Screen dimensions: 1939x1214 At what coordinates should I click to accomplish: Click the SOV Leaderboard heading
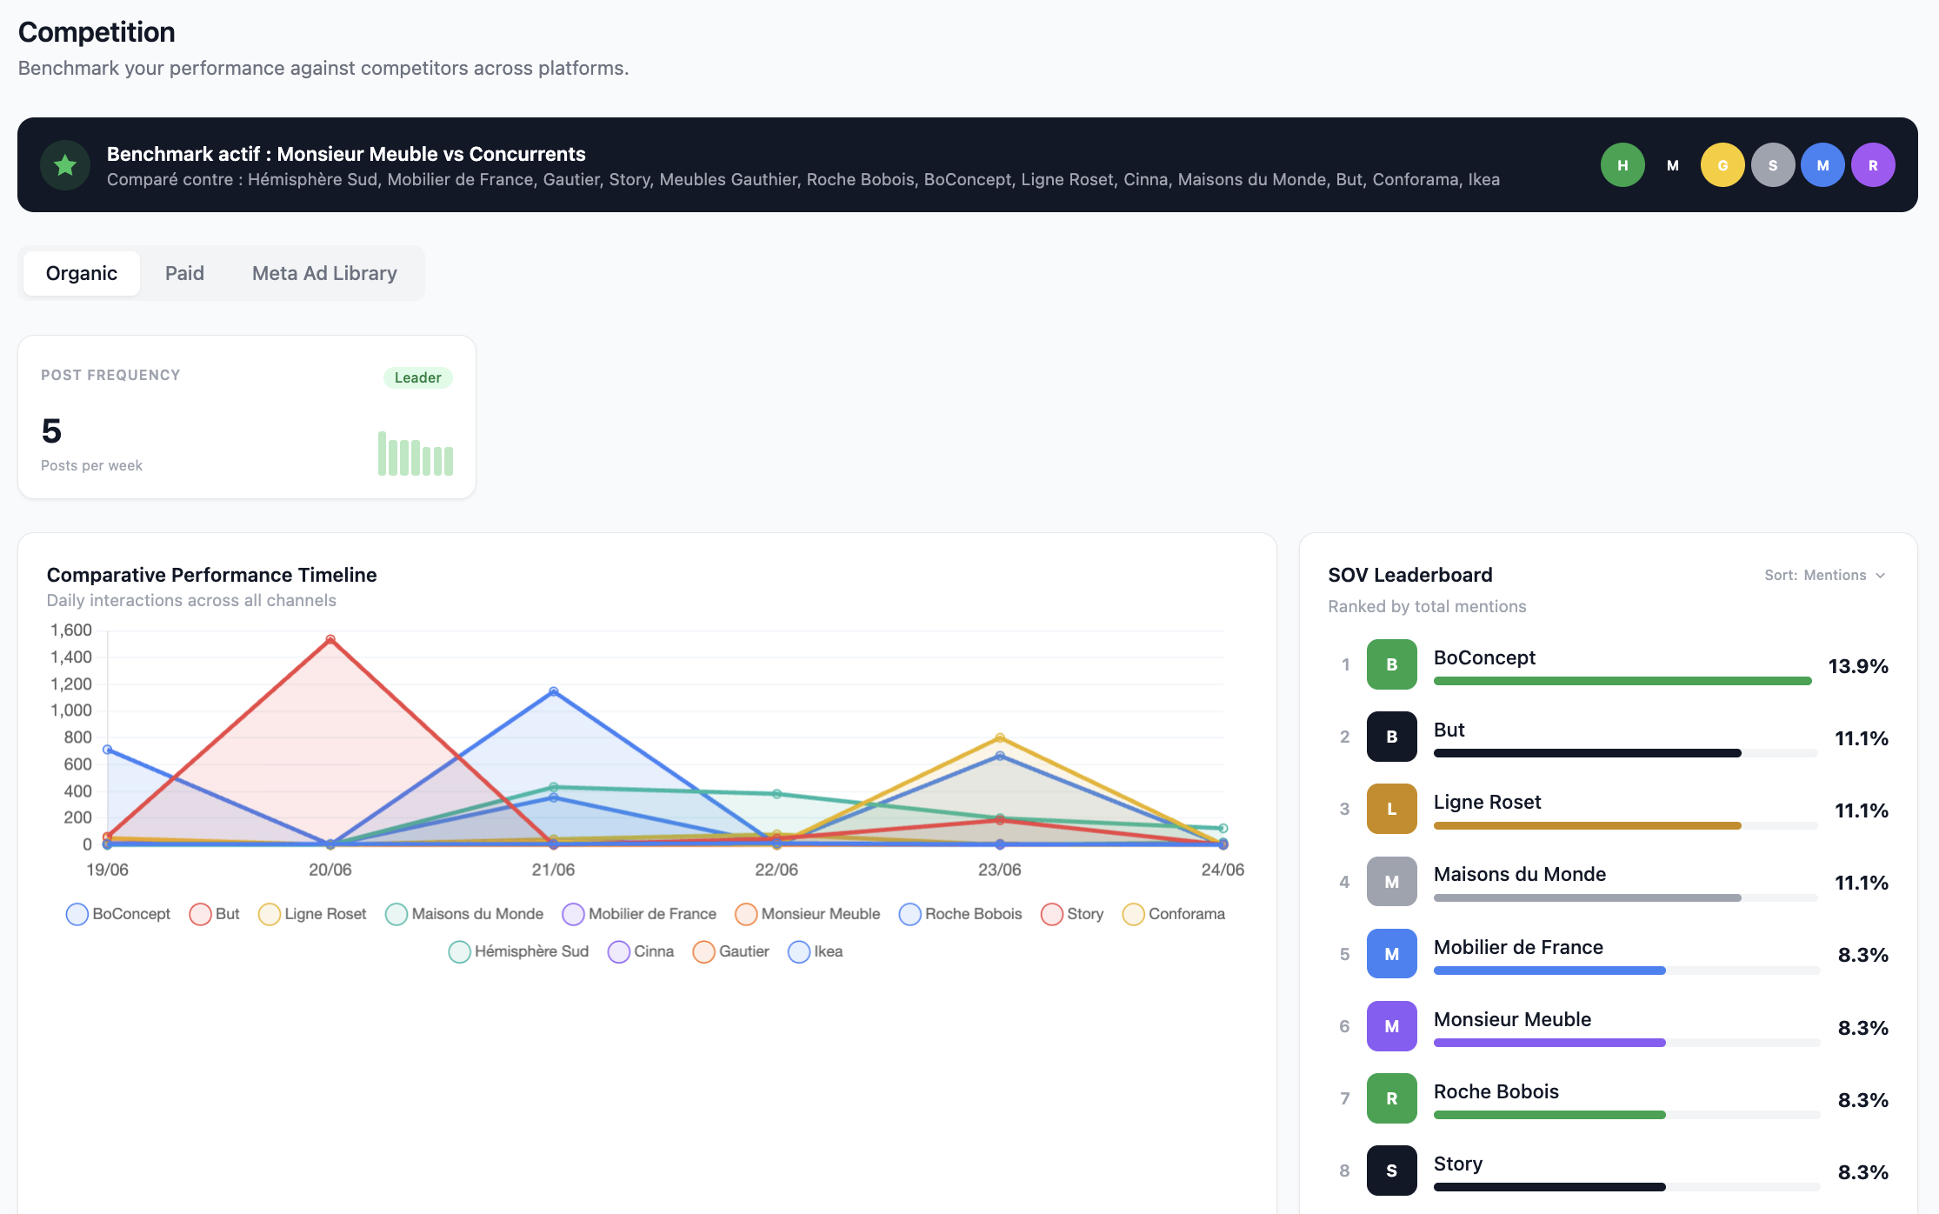[x=1410, y=575]
